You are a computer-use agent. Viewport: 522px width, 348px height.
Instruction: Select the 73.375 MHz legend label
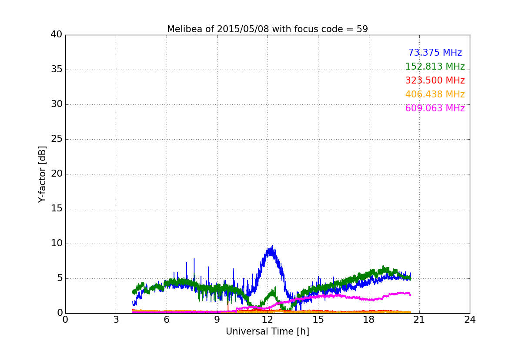[x=435, y=53]
